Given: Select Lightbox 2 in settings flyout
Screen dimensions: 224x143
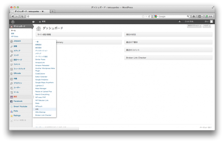Looking at the screenshot, I should pyautogui.click(x=39, y=85).
